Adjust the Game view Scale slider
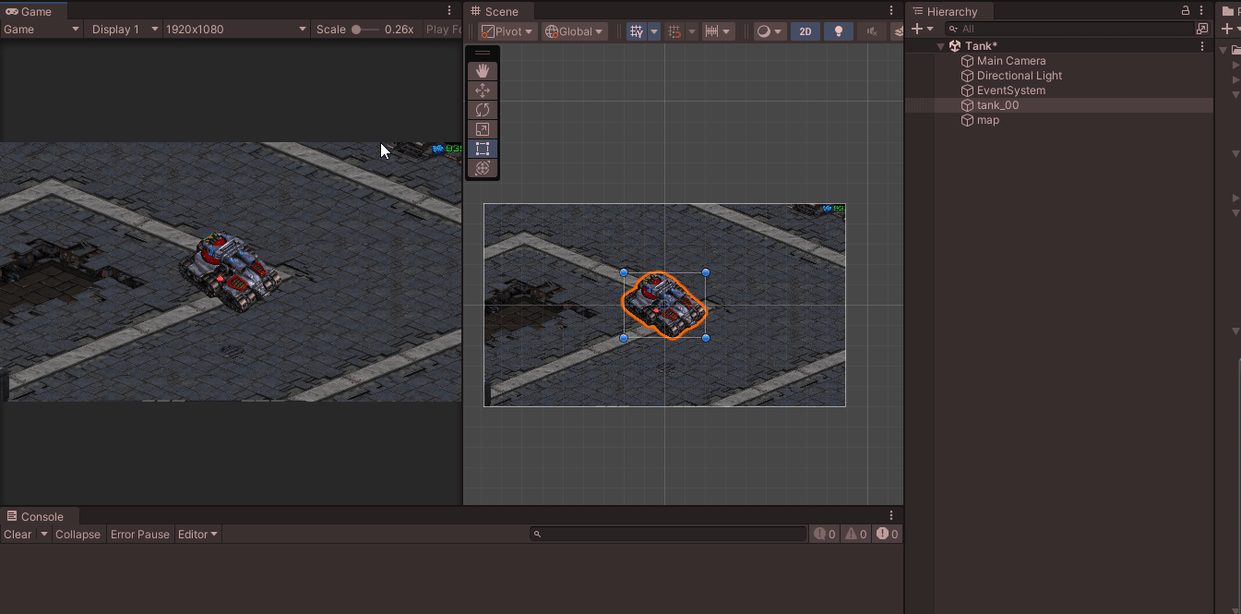1241x614 pixels. (365, 30)
